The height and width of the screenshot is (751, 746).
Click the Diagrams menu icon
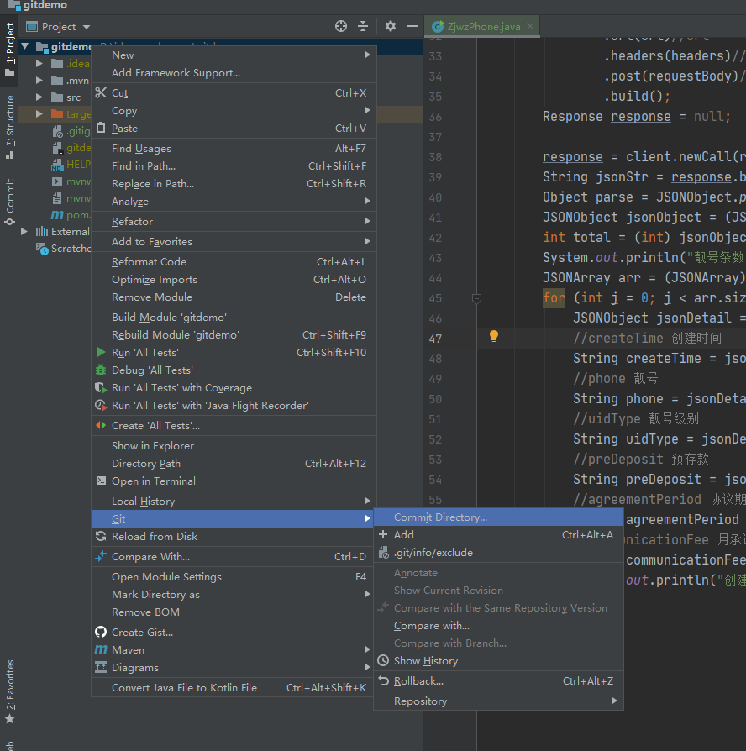pos(101,667)
